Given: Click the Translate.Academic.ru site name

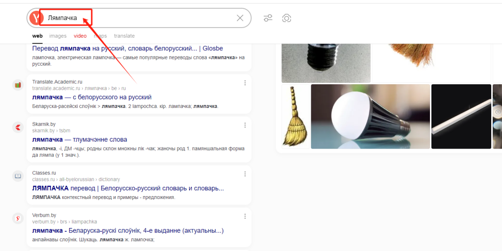Looking at the screenshot, I should point(57,82).
